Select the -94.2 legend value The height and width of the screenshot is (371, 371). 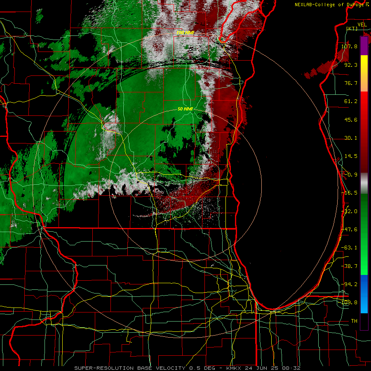point(349,284)
